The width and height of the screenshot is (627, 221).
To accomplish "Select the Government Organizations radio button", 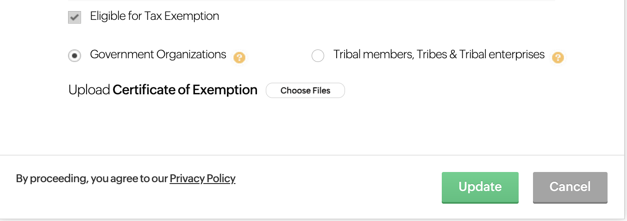I will 75,56.
